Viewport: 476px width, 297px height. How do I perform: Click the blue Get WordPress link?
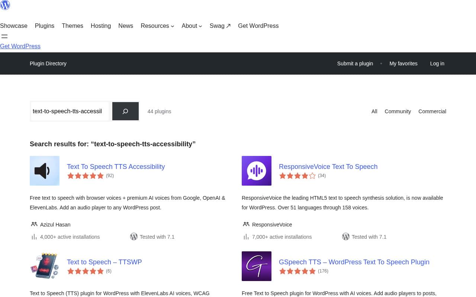tap(20, 46)
